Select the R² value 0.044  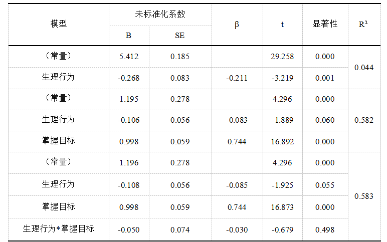click(x=364, y=67)
